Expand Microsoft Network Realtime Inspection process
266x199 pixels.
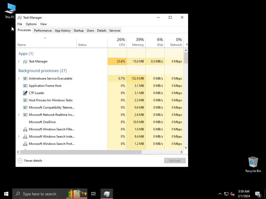[19, 115]
